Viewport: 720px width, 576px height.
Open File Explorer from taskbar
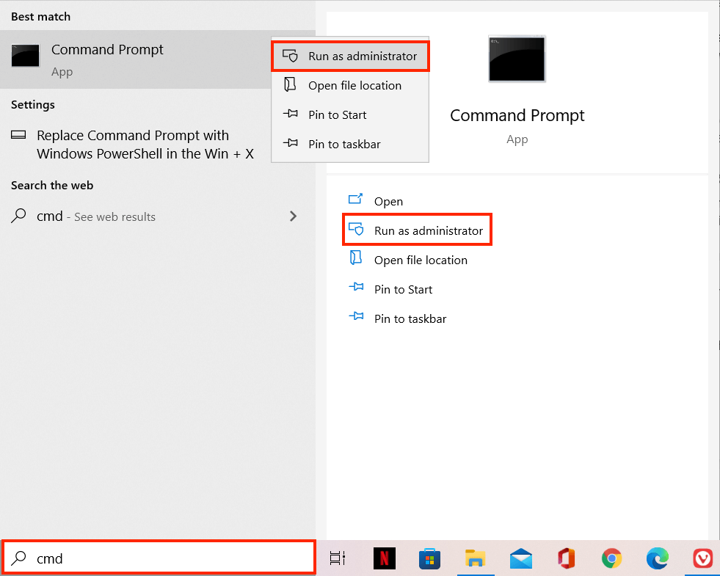pyautogui.click(x=476, y=558)
